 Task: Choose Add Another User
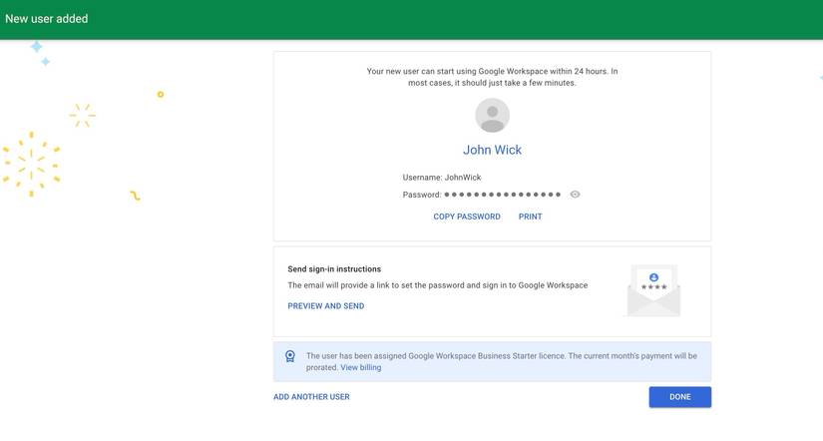(x=311, y=397)
